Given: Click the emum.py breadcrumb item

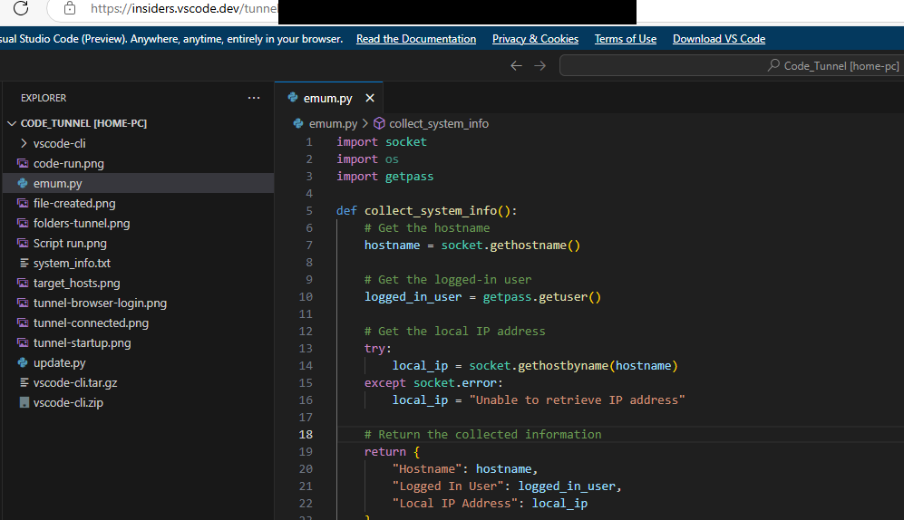Looking at the screenshot, I should point(334,124).
